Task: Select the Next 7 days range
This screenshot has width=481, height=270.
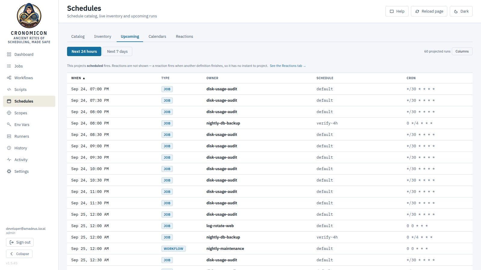Action: click(117, 51)
